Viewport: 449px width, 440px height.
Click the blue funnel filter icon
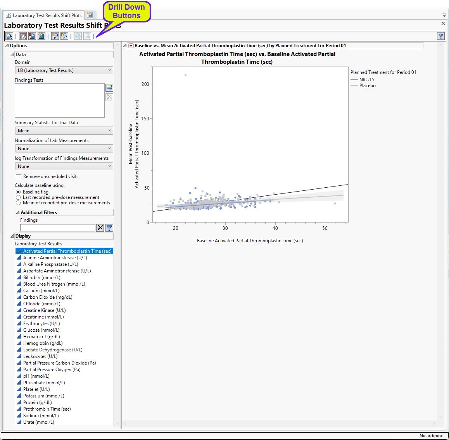[109, 228]
